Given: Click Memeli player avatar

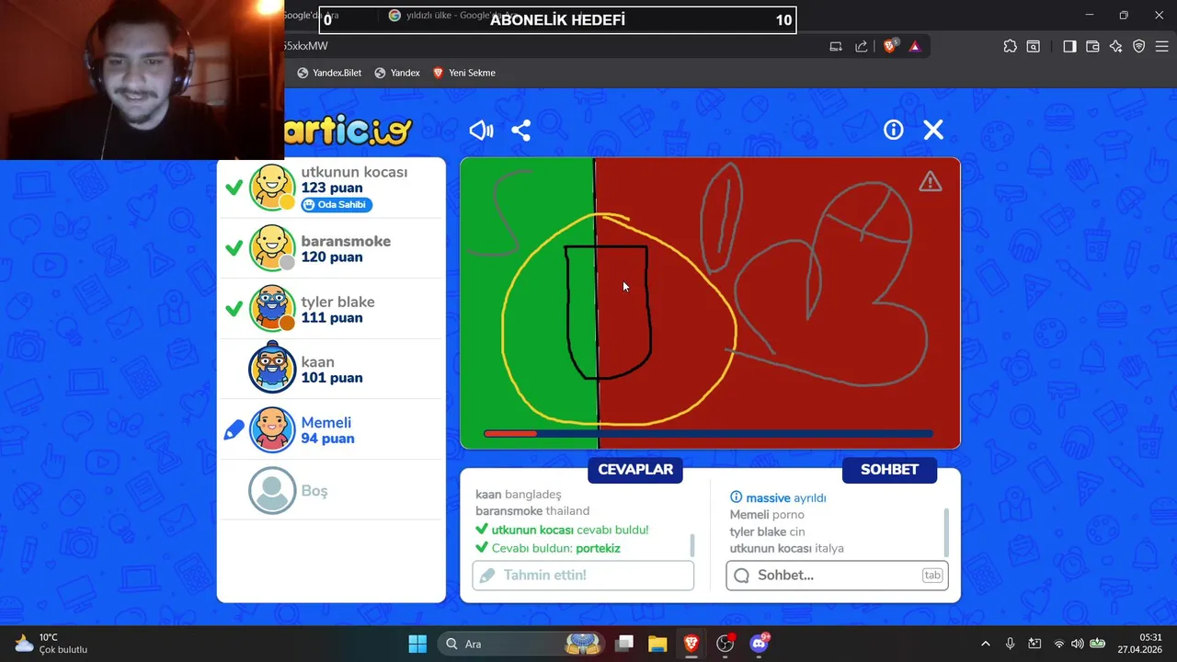Looking at the screenshot, I should coord(272,429).
